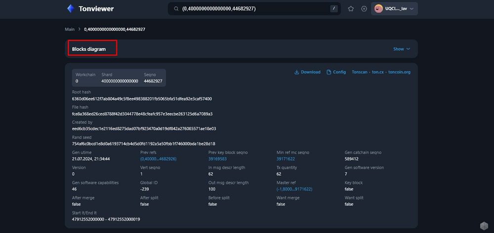The image size is (494, 233).
Task: Open Prev key block seqno 39169583
Action: (x=217, y=159)
